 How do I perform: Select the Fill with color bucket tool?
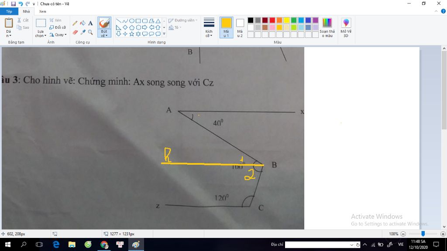pos(83,24)
